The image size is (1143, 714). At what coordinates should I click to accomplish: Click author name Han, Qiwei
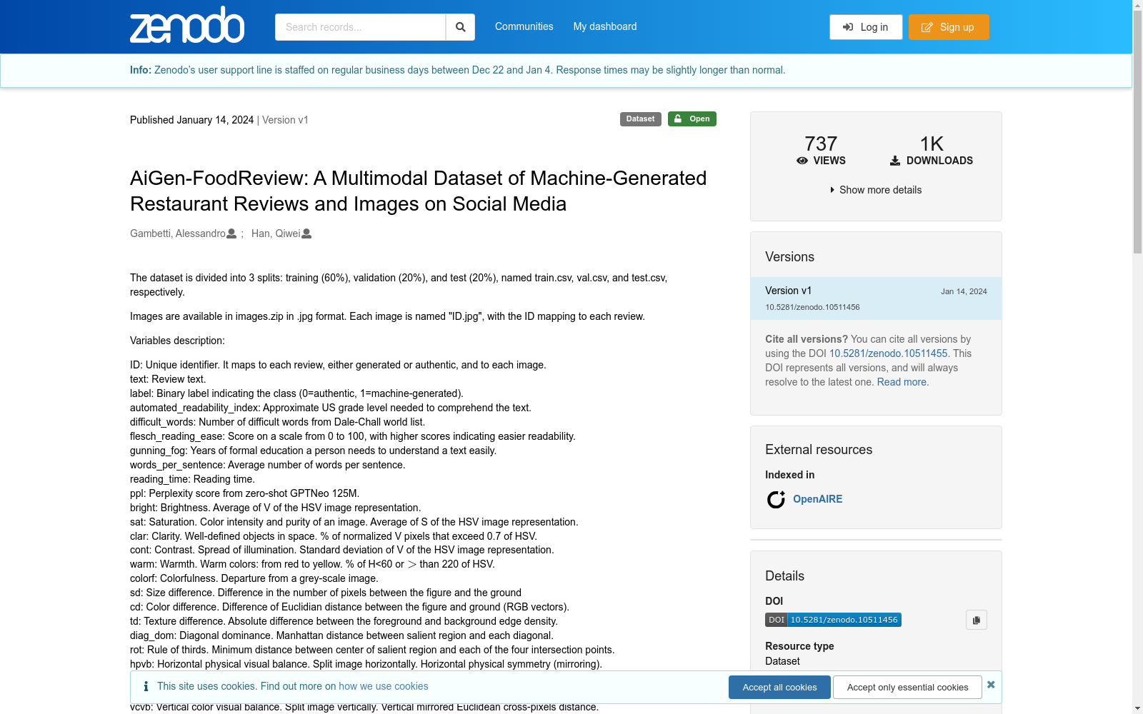click(x=276, y=233)
